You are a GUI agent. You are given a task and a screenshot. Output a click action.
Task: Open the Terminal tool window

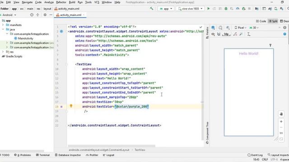43,155
